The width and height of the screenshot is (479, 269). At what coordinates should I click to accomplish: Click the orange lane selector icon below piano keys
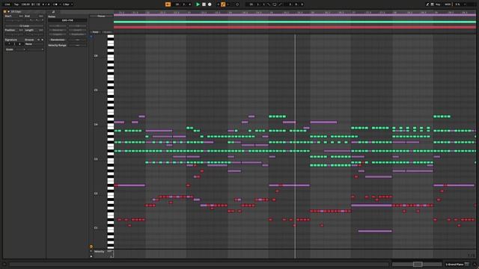[91, 247]
